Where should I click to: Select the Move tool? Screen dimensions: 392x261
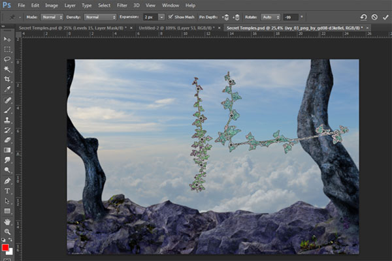pos(7,39)
